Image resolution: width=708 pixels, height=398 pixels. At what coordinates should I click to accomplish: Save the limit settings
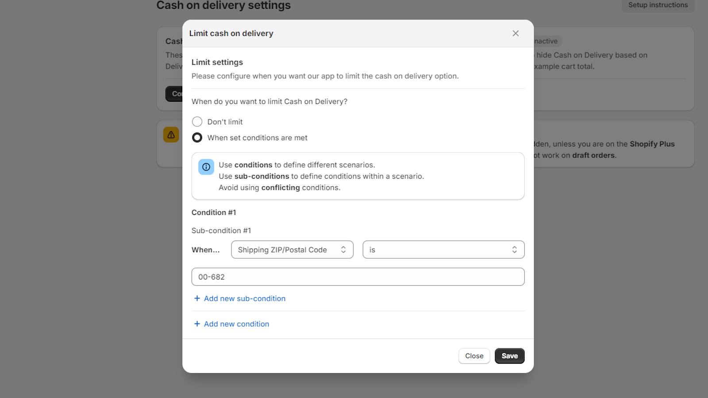pos(510,356)
